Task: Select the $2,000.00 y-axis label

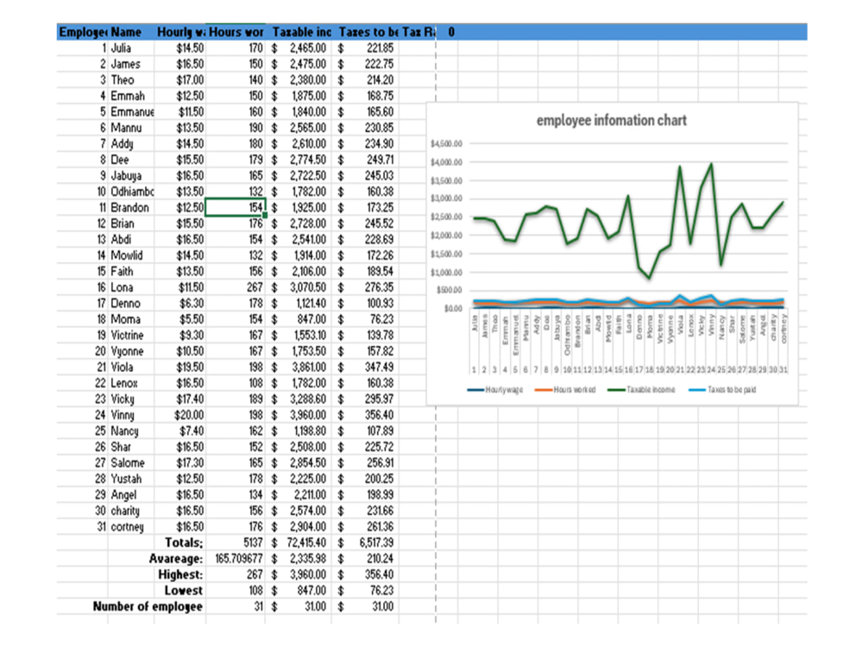Action: (x=446, y=236)
